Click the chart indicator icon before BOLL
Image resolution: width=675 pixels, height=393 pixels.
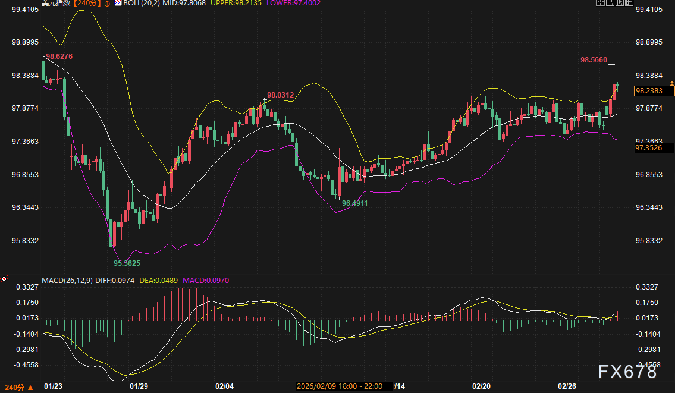(x=118, y=4)
